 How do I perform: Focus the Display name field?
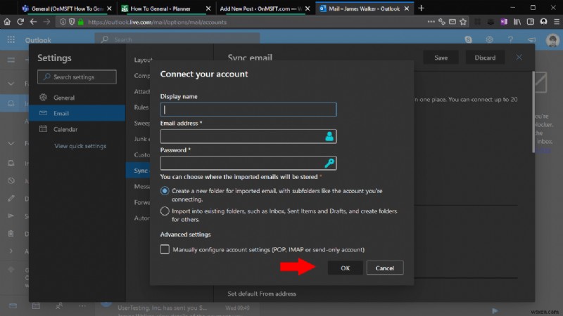click(248, 110)
